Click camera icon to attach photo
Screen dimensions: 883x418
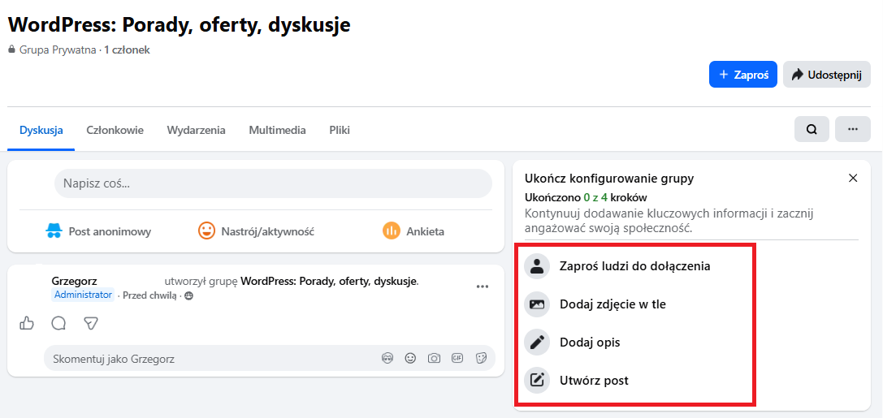point(434,358)
